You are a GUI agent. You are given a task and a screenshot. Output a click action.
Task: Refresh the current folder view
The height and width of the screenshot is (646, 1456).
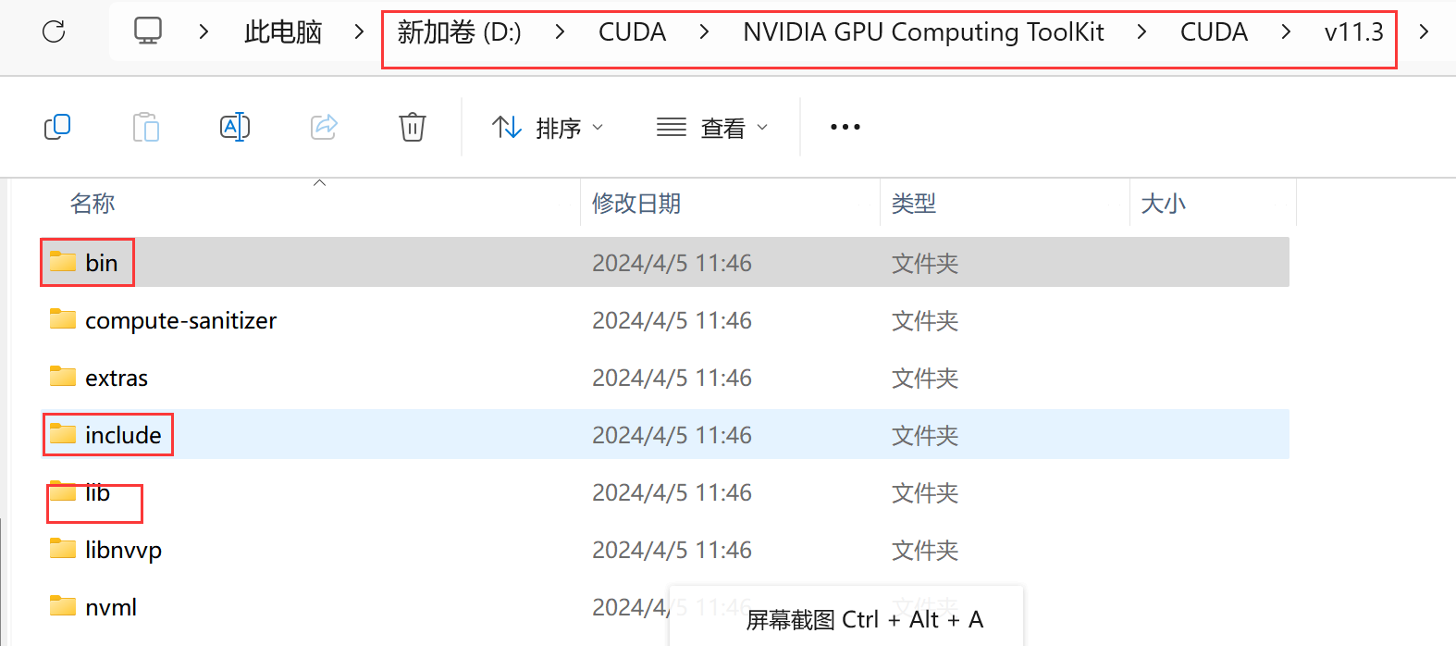point(53,31)
